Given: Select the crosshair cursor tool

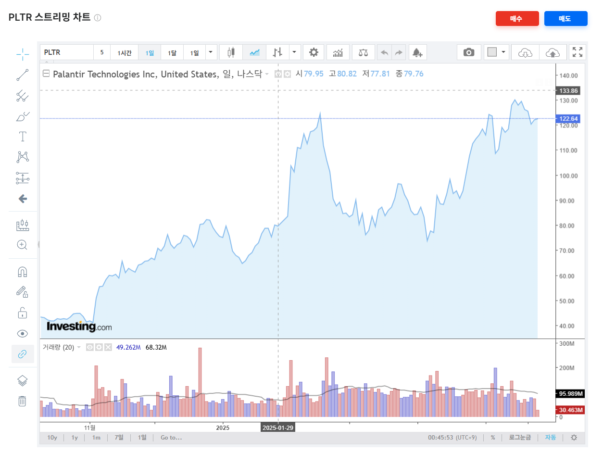Looking at the screenshot, I should click(22, 53).
